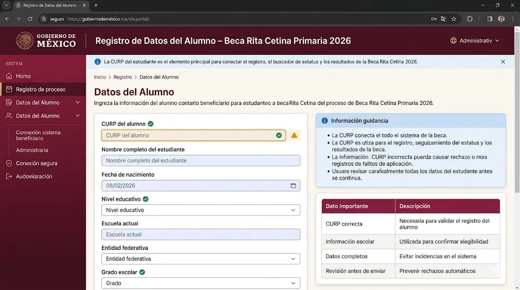Expand the second Datos del Alumno sidebar item

click(x=43, y=116)
